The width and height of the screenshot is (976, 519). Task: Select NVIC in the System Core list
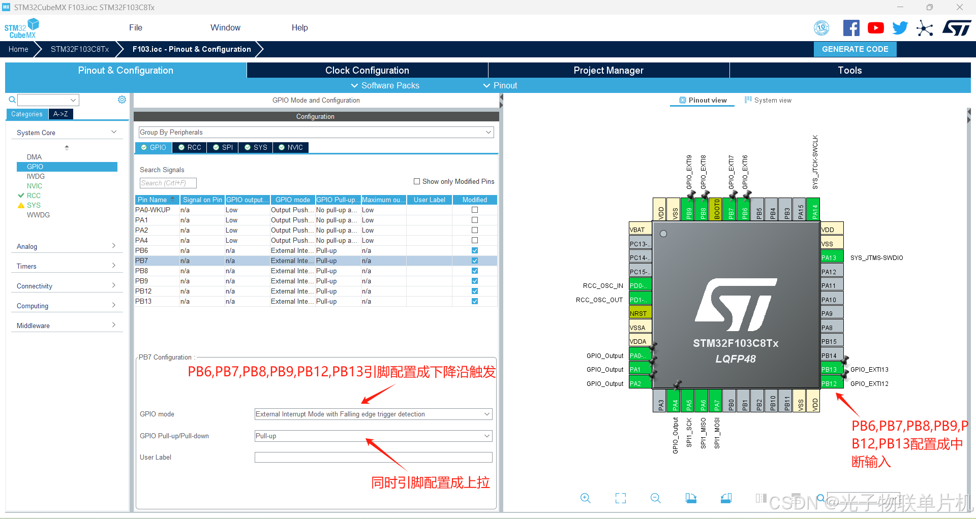click(x=35, y=186)
